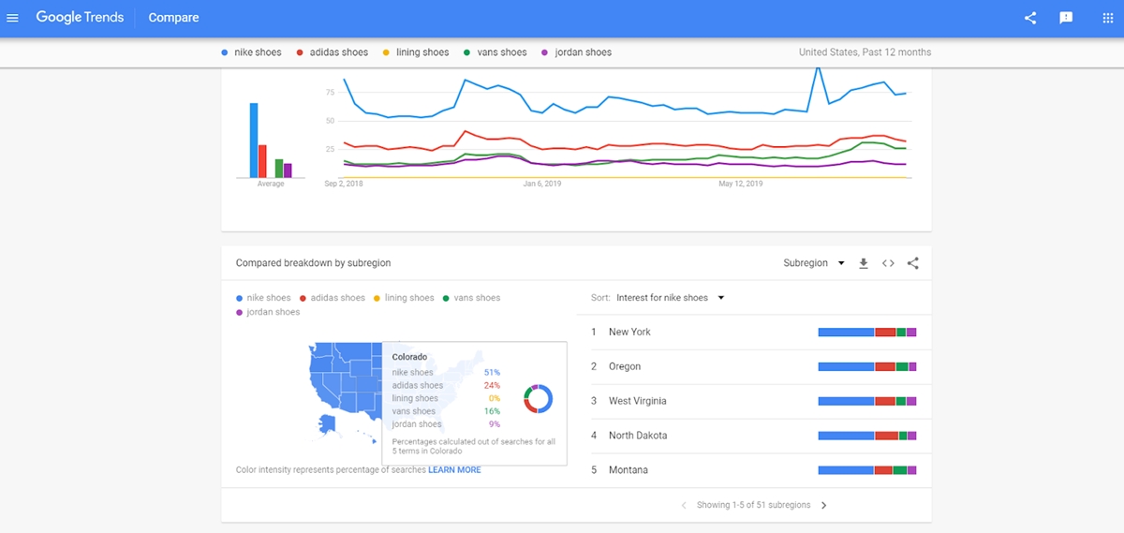Screen dimensions: 1124x533
Task: Go to previous page of subregions
Action: tap(684, 505)
